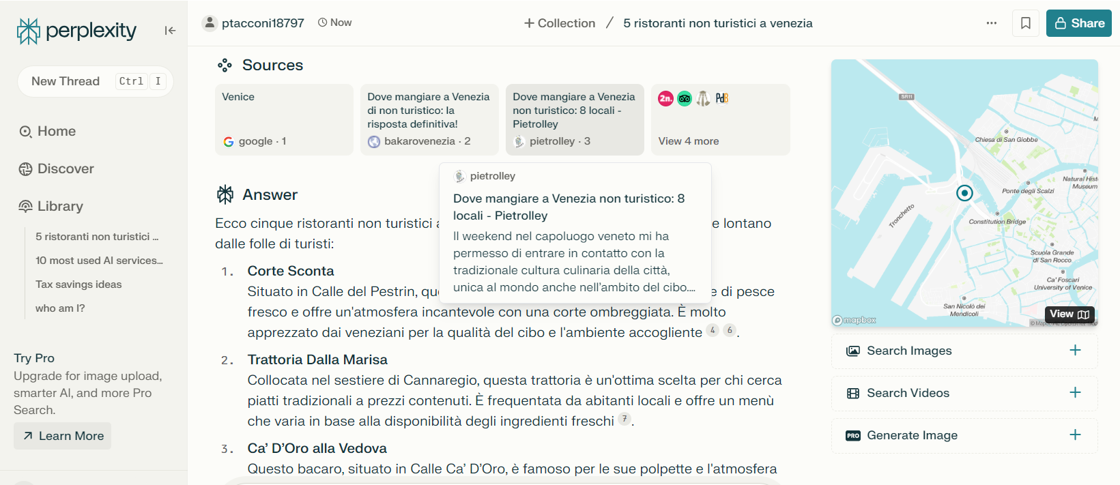Click the Venice map thumbnail
This screenshot has width=1120, height=485.
[964, 193]
